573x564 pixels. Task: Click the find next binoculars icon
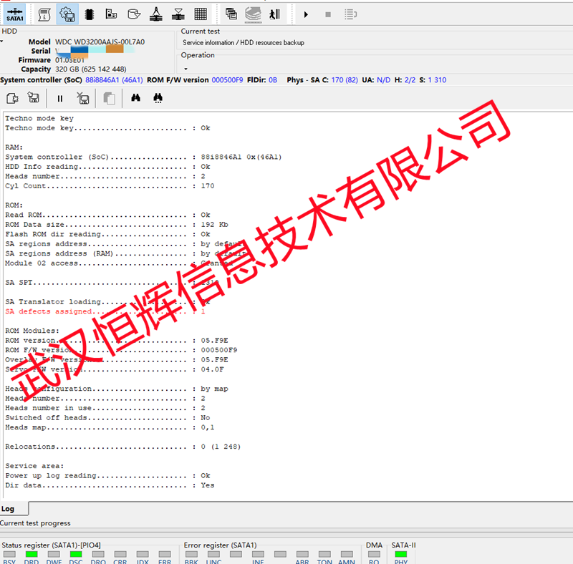(x=158, y=98)
